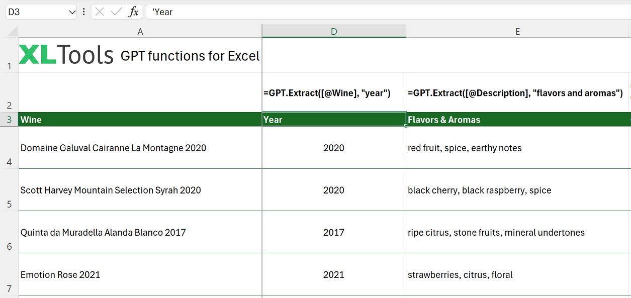
Task: Select the Wine table header cell
Action: (x=140, y=119)
